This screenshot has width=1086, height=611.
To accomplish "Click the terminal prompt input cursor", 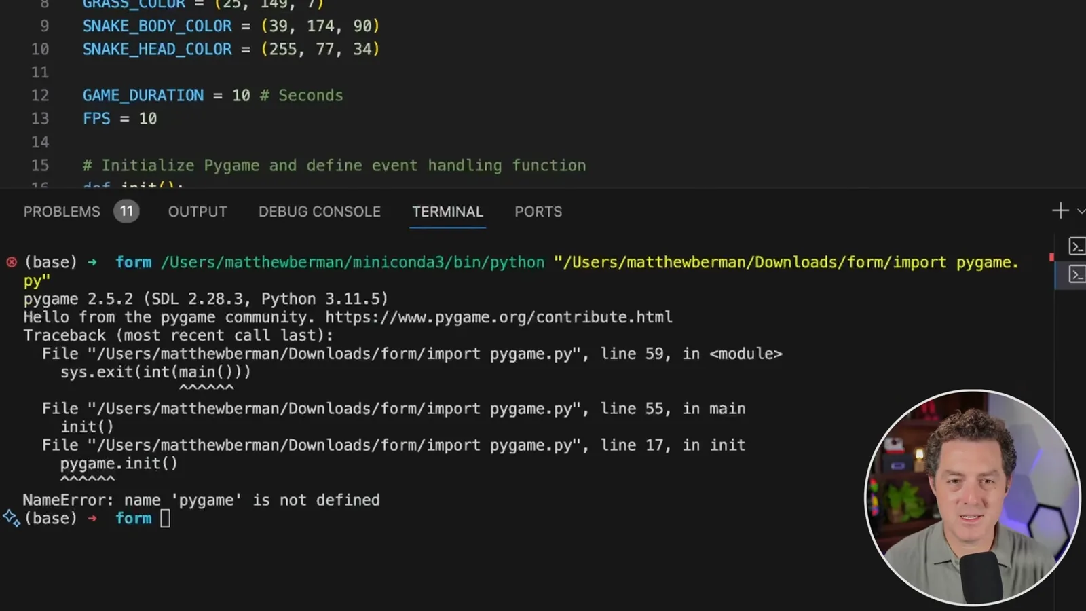I will click(x=165, y=519).
